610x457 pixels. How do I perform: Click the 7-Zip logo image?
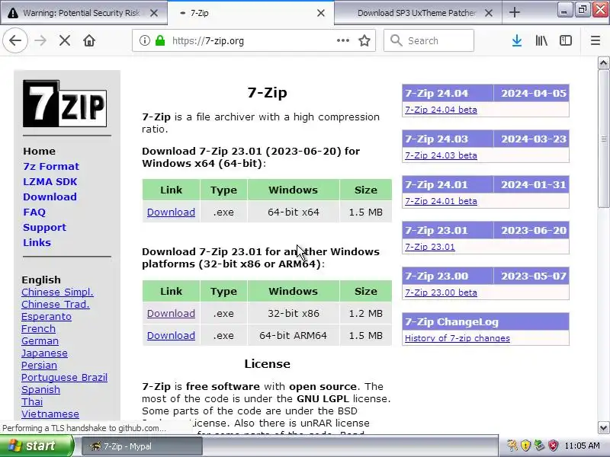coord(65,104)
